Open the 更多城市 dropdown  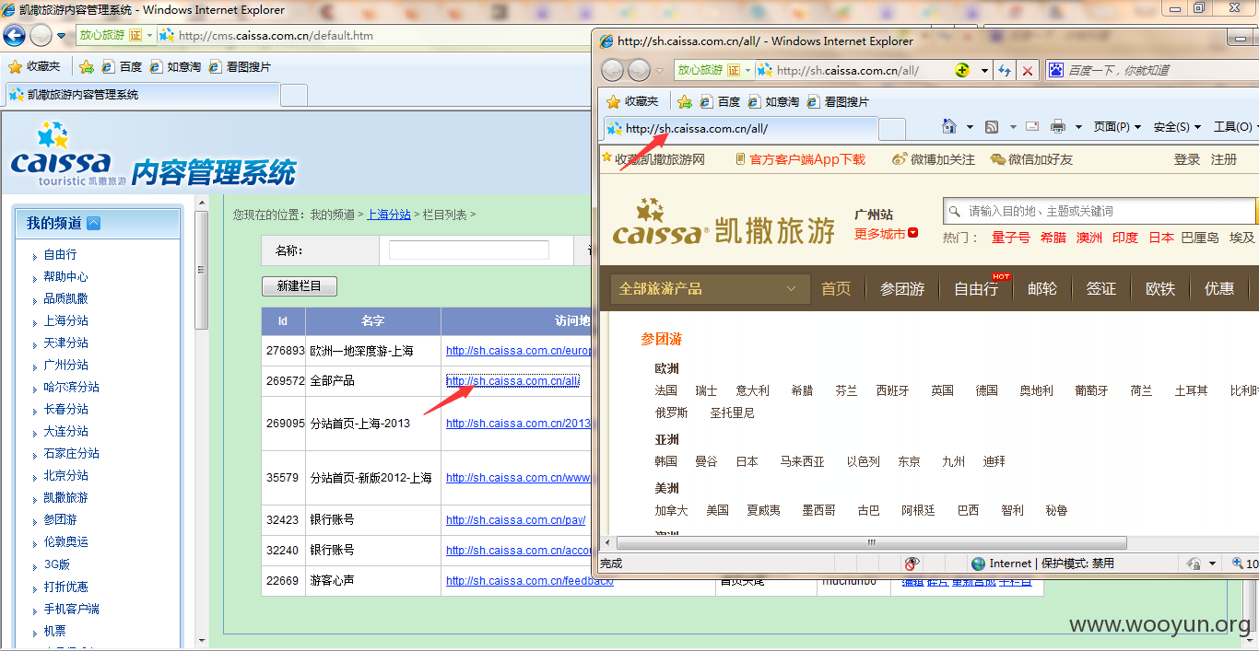[886, 233]
